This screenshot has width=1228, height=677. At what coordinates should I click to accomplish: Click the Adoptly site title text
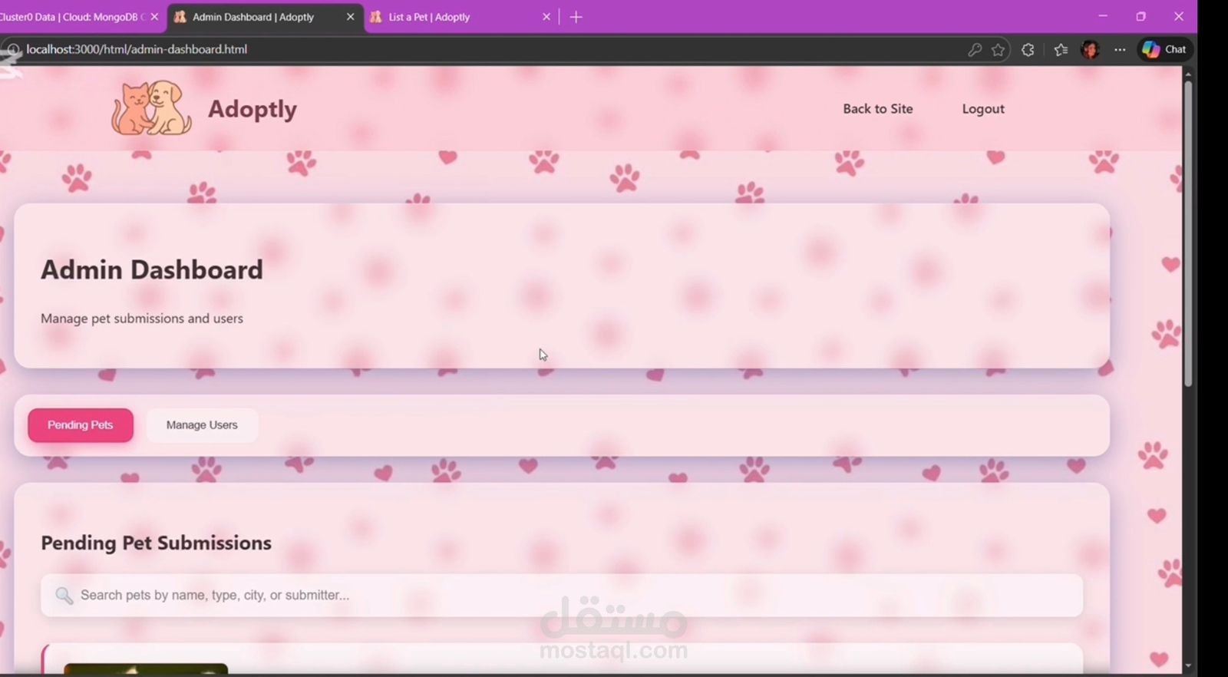(253, 109)
